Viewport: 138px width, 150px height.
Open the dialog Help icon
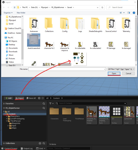(134, 13)
